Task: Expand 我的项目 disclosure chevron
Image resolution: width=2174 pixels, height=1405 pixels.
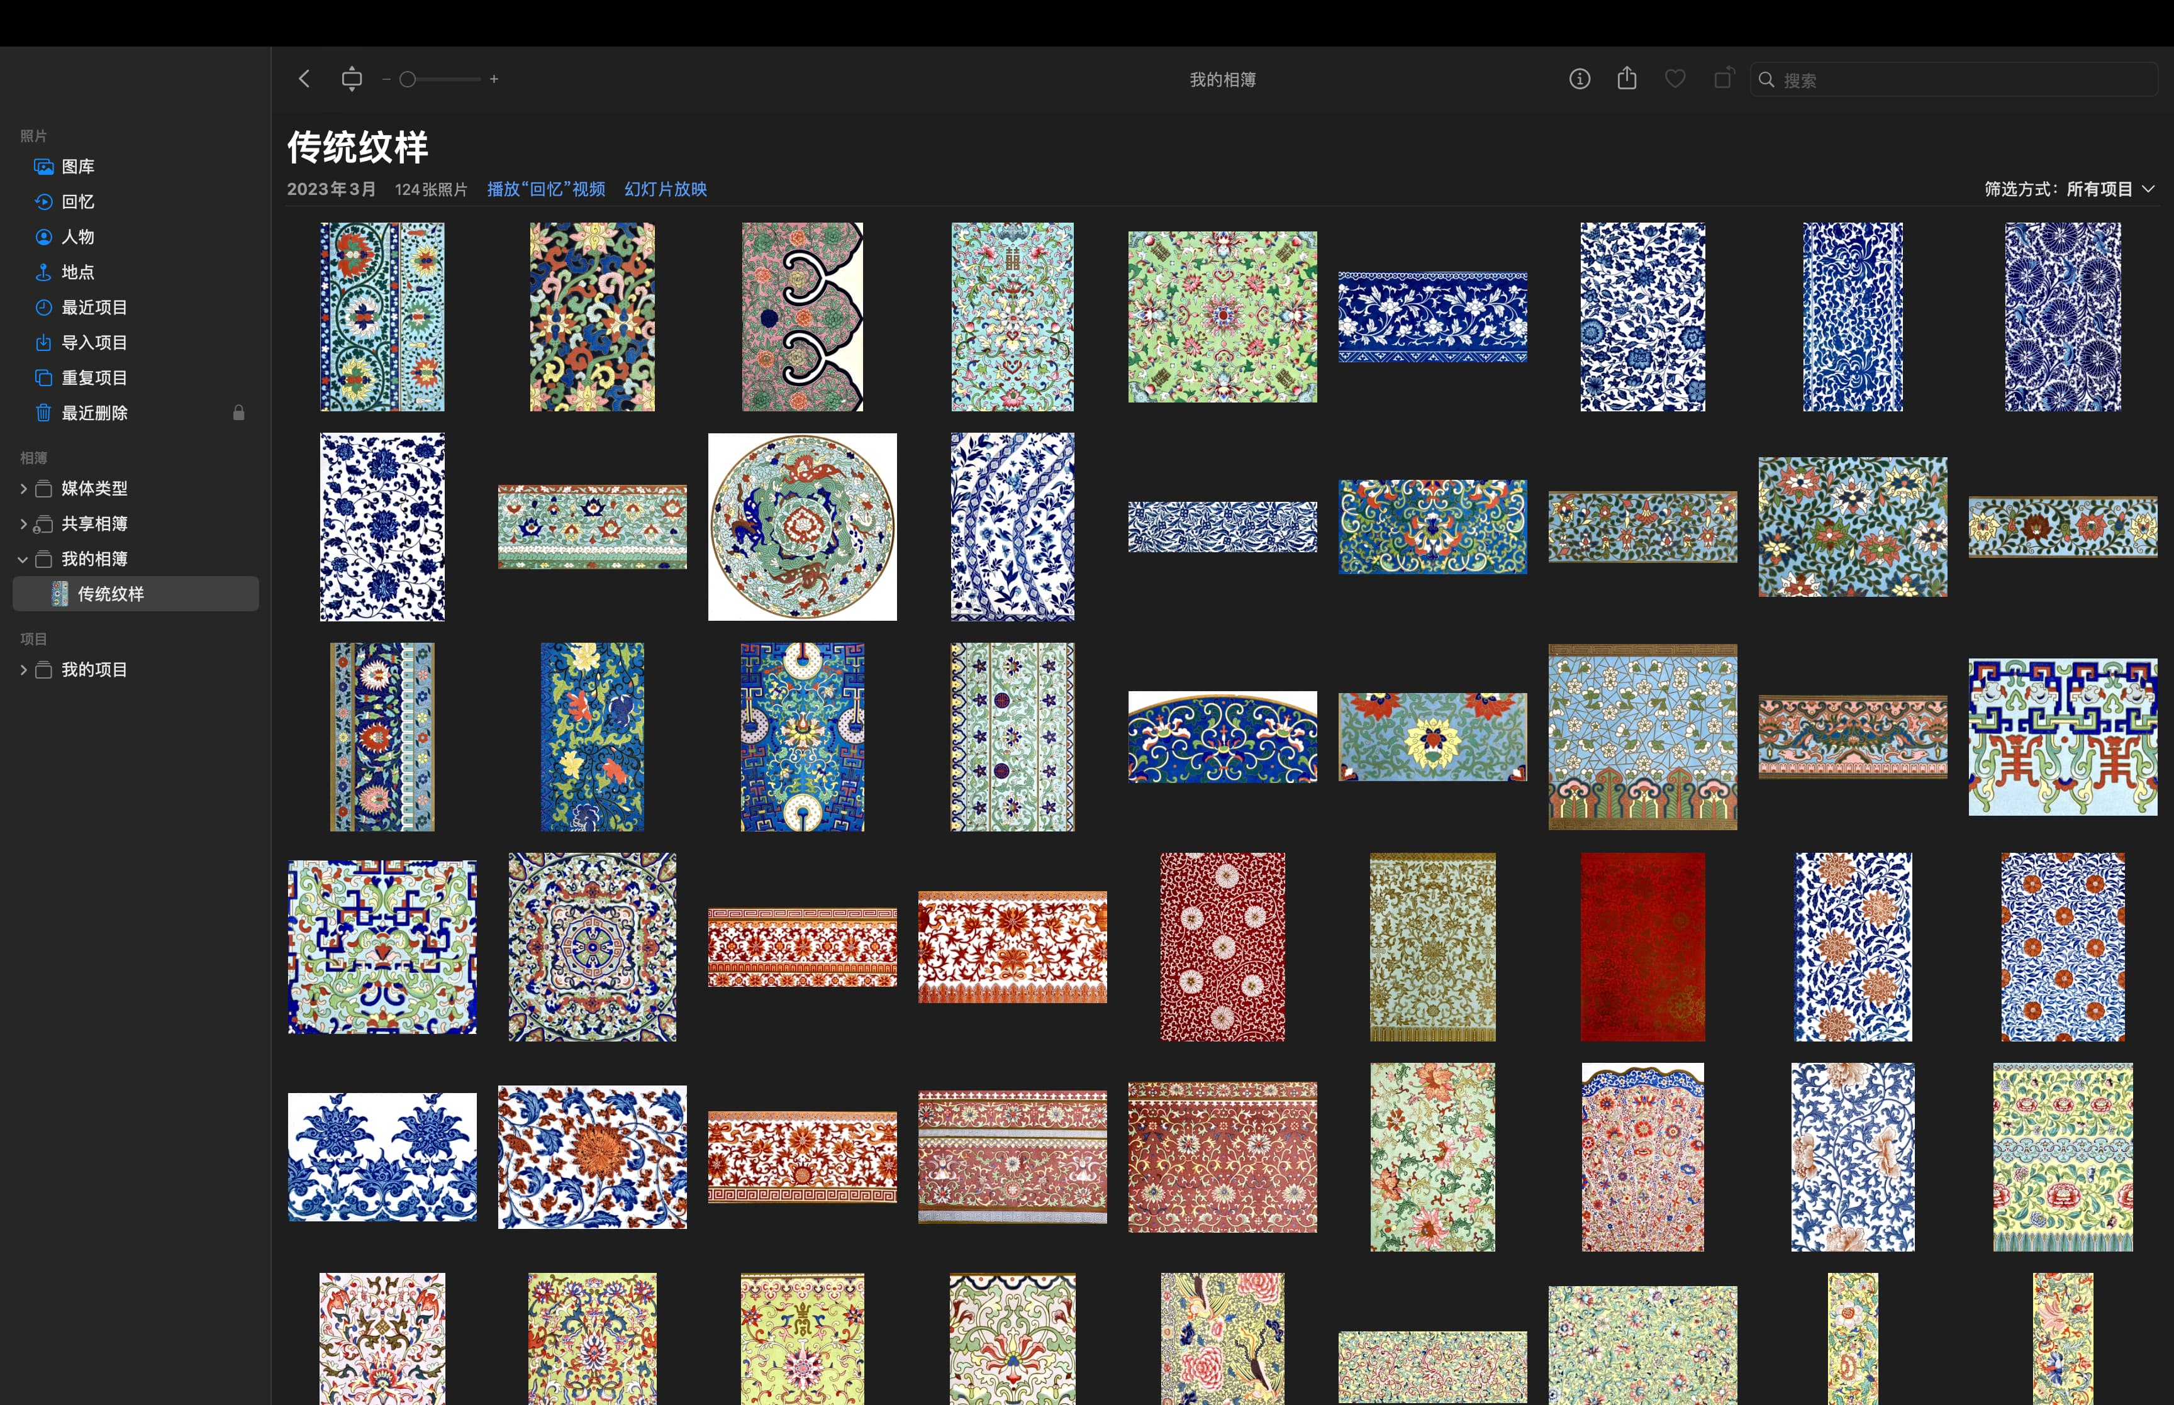Action: click(x=23, y=670)
